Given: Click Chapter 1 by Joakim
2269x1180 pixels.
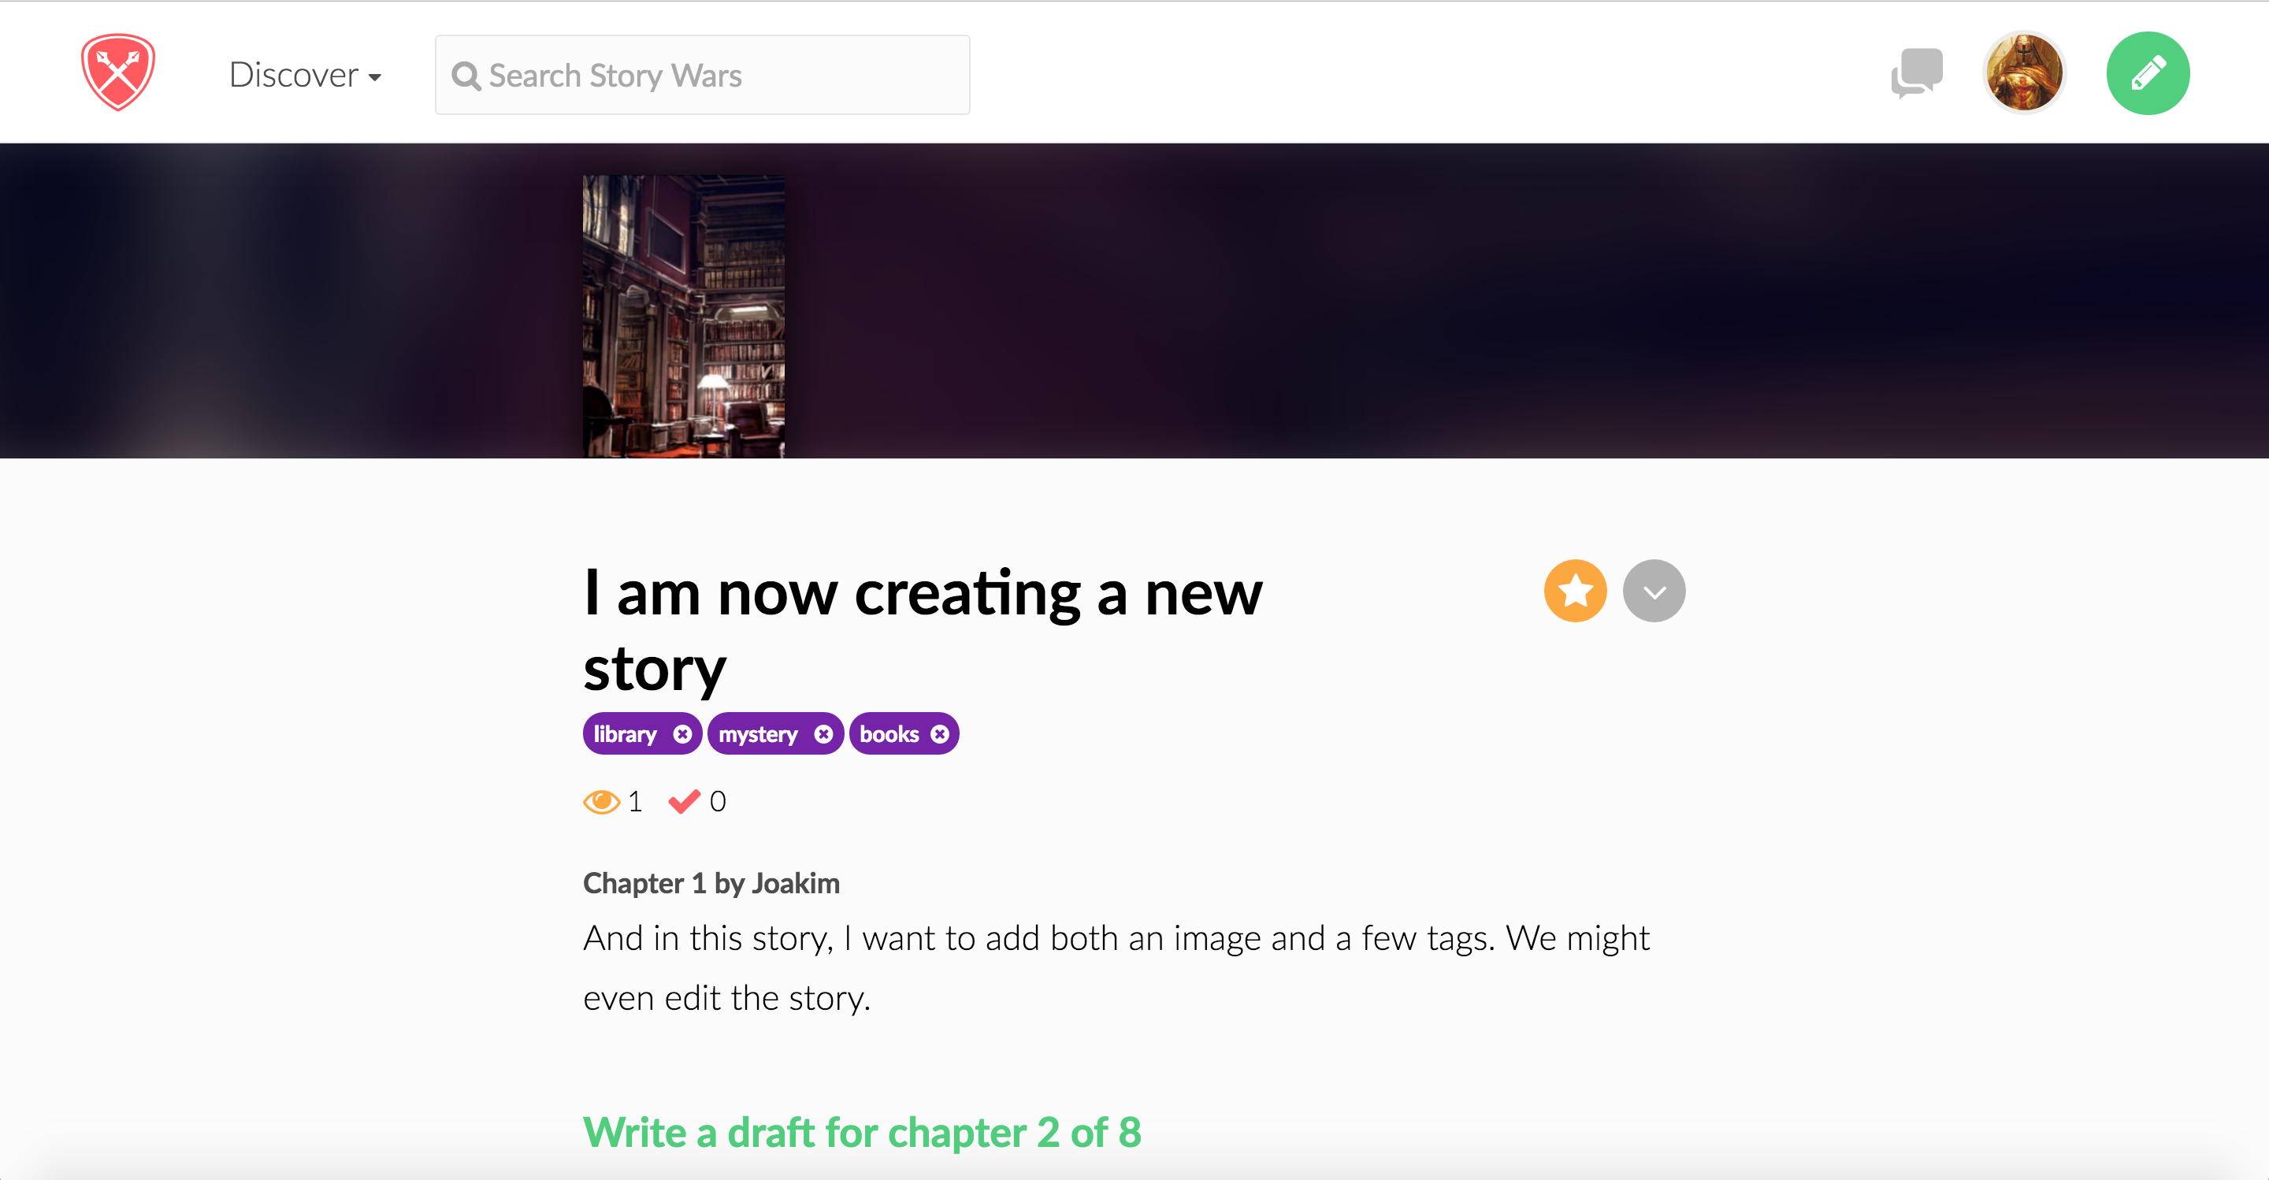Looking at the screenshot, I should pos(711,883).
